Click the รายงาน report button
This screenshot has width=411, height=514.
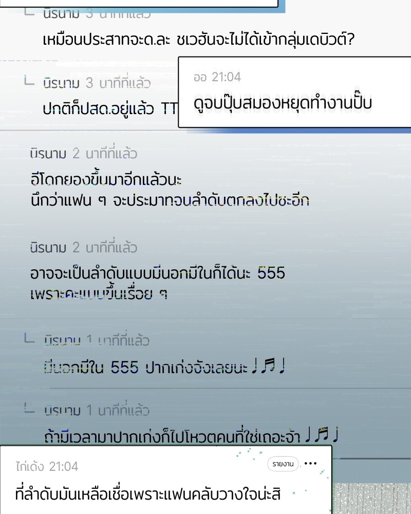coord(283,464)
